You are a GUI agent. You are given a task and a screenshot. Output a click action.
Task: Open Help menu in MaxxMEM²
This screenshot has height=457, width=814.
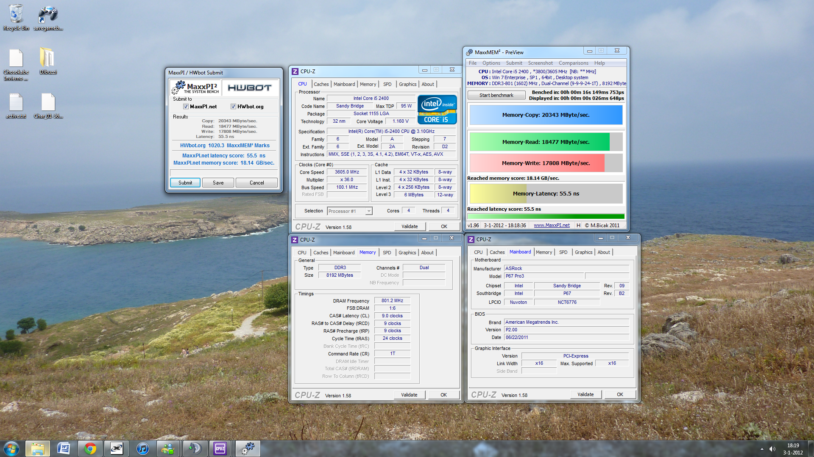599,63
